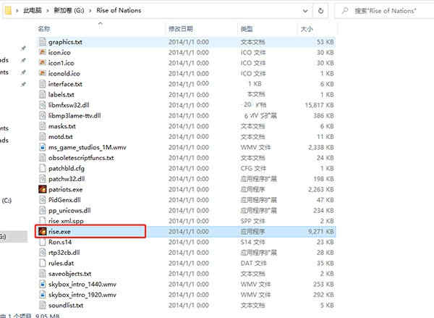Click the 198 KB size of patchw32.dll

(x=323, y=179)
